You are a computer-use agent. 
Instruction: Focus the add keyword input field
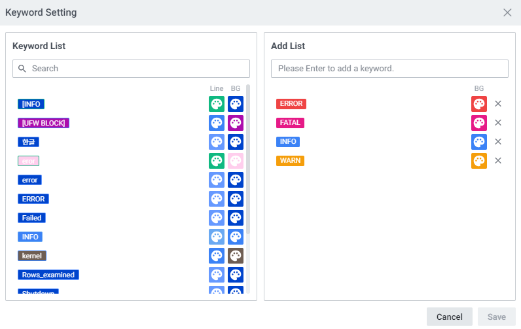pos(389,69)
